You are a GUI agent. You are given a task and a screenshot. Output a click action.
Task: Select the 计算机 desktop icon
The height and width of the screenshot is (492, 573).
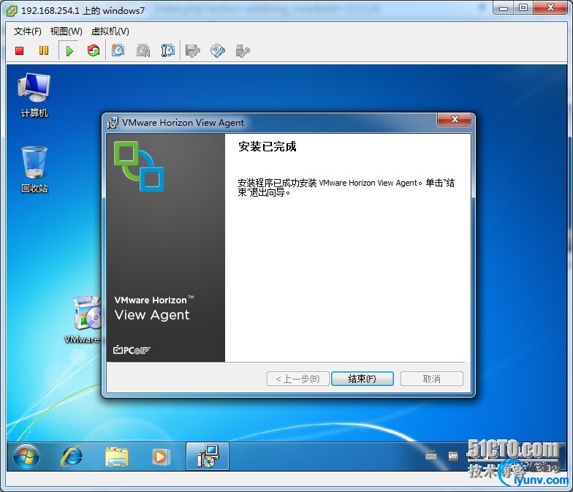click(34, 95)
